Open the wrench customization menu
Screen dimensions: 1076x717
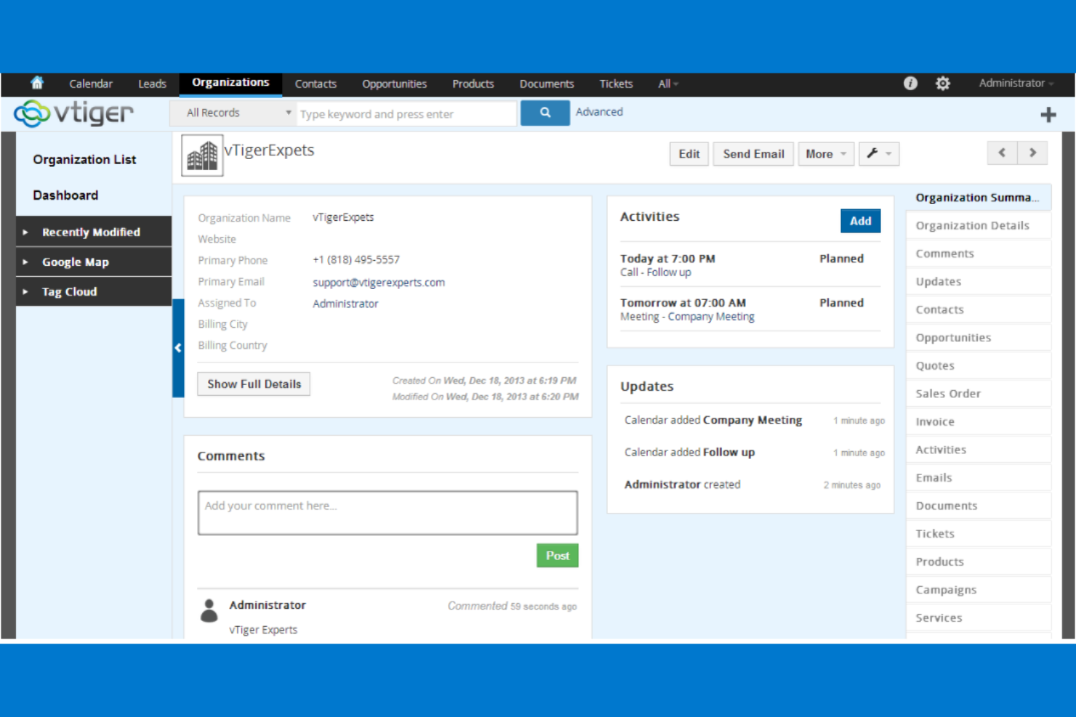[x=879, y=153]
